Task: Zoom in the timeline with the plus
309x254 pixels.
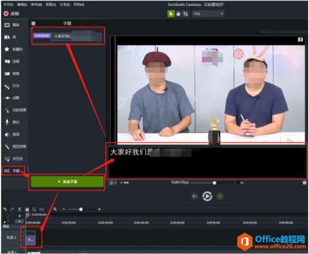Action: coord(99,209)
